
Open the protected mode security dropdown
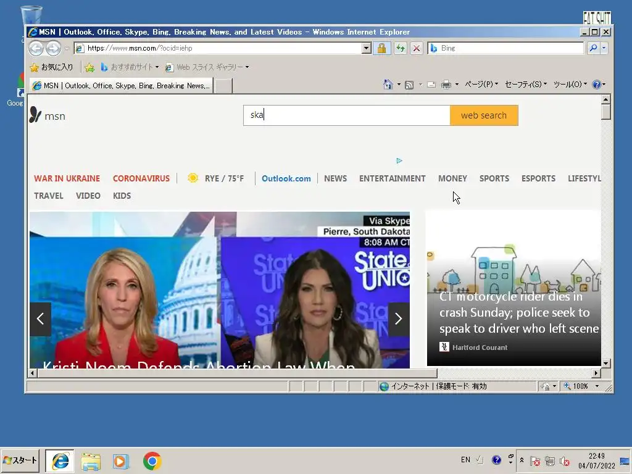pyautogui.click(x=554, y=386)
